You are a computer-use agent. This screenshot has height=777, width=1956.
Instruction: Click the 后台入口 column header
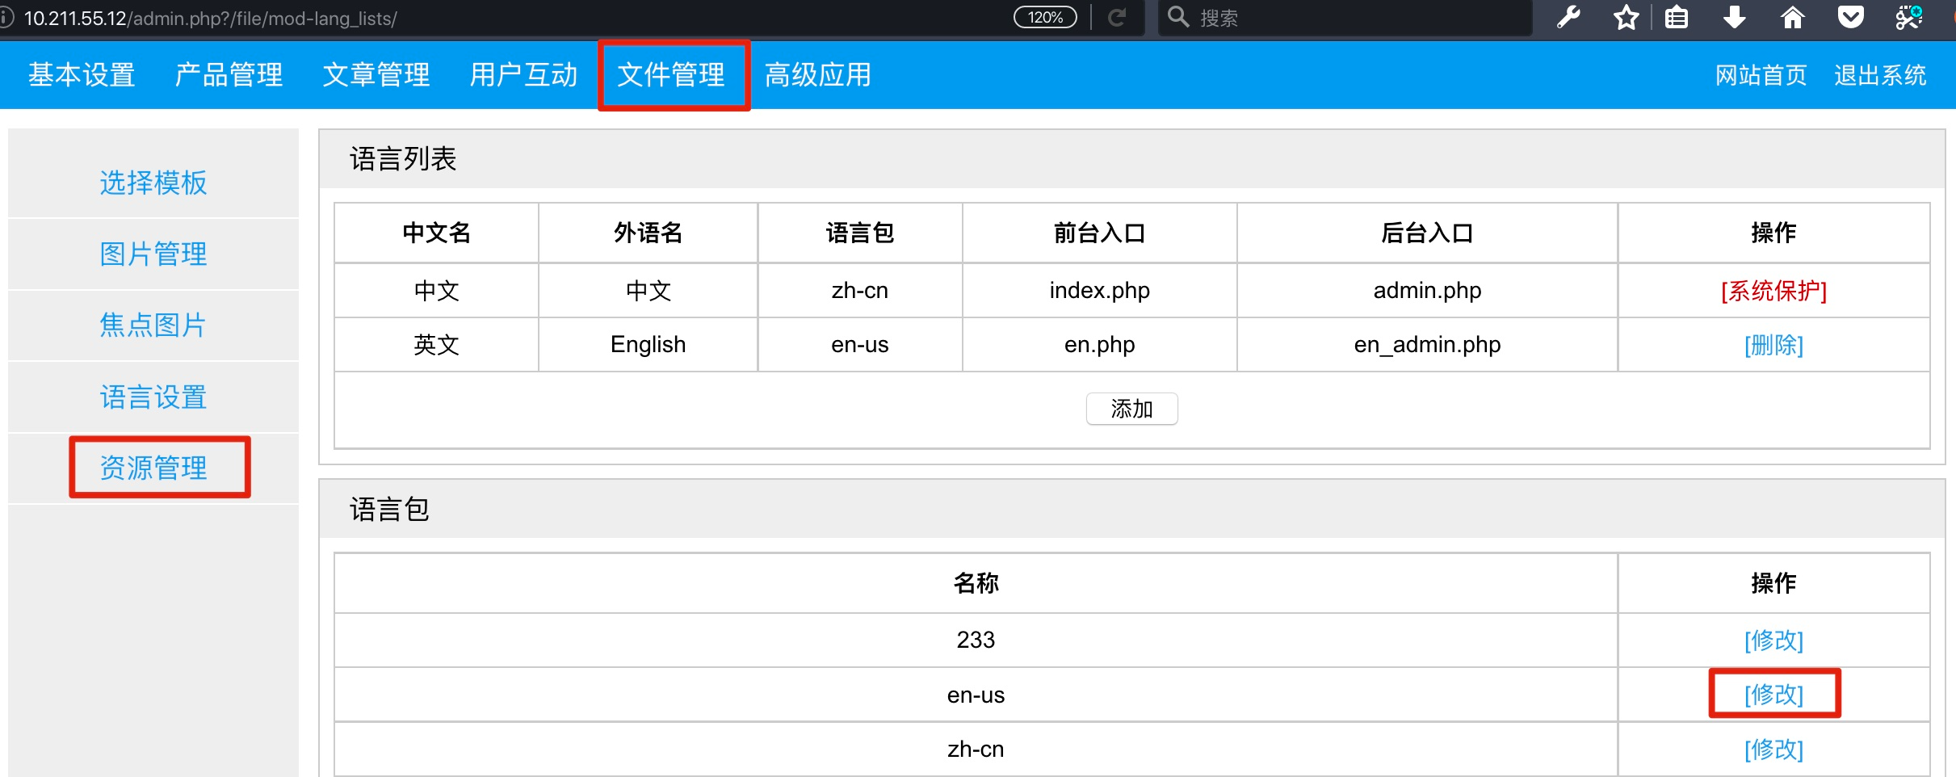click(1427, 233)
